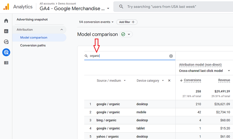
Task: Open Conversion paths
Action: [x=33, y=45]
